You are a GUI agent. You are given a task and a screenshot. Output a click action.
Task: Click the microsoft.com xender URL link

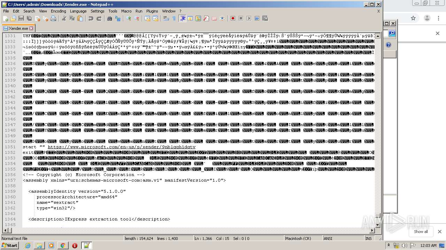(x=122, y=147)
